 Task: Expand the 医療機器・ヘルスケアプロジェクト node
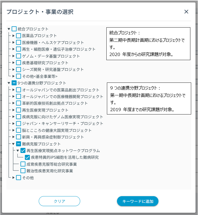click(x=13, y=43)
